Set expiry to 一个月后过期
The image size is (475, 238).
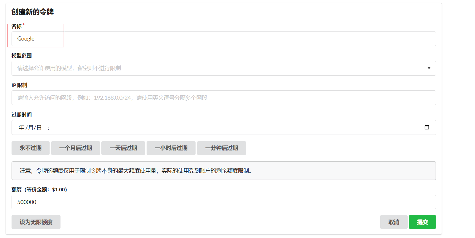point(75,148)
